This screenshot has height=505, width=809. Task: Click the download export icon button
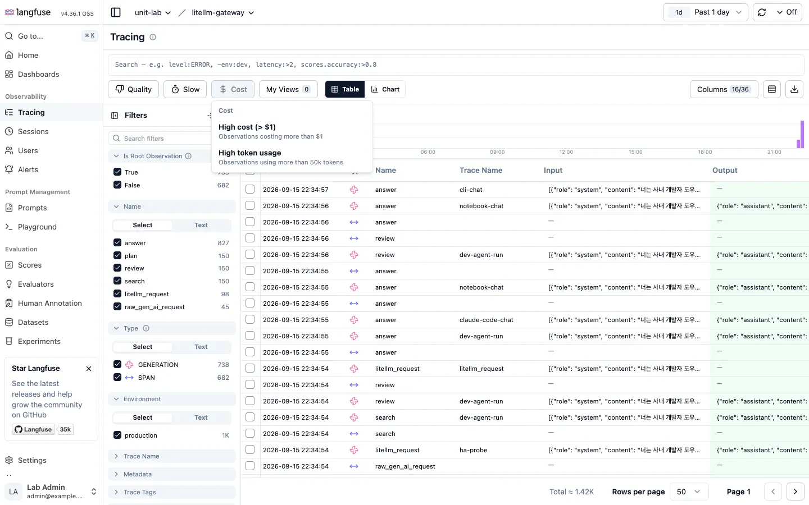pyautogui.click(x=794, y=89)
